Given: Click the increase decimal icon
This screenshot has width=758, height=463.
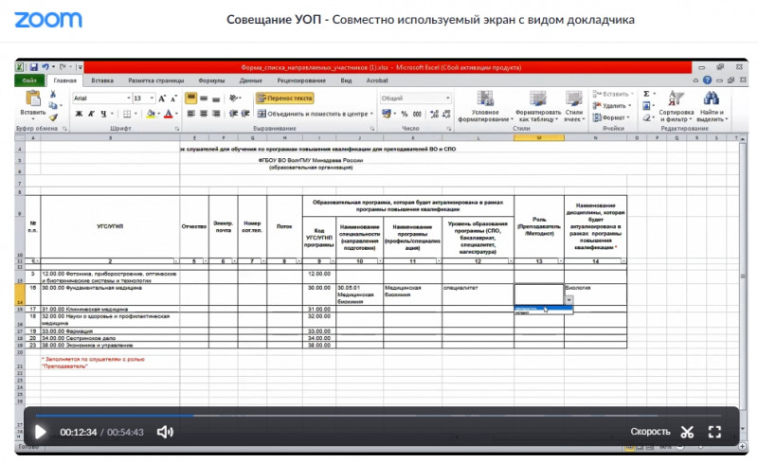Looking at the screenshot, I should [x=434, y=114].
